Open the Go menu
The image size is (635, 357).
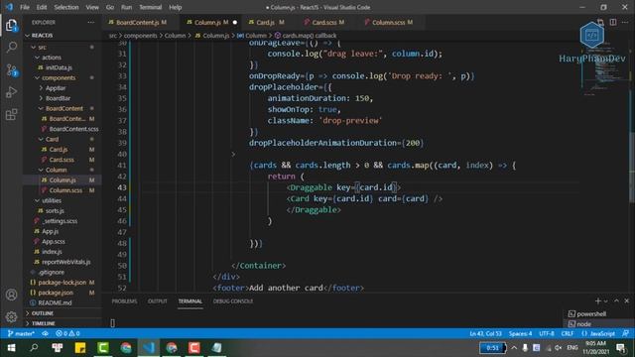(110, 7)
